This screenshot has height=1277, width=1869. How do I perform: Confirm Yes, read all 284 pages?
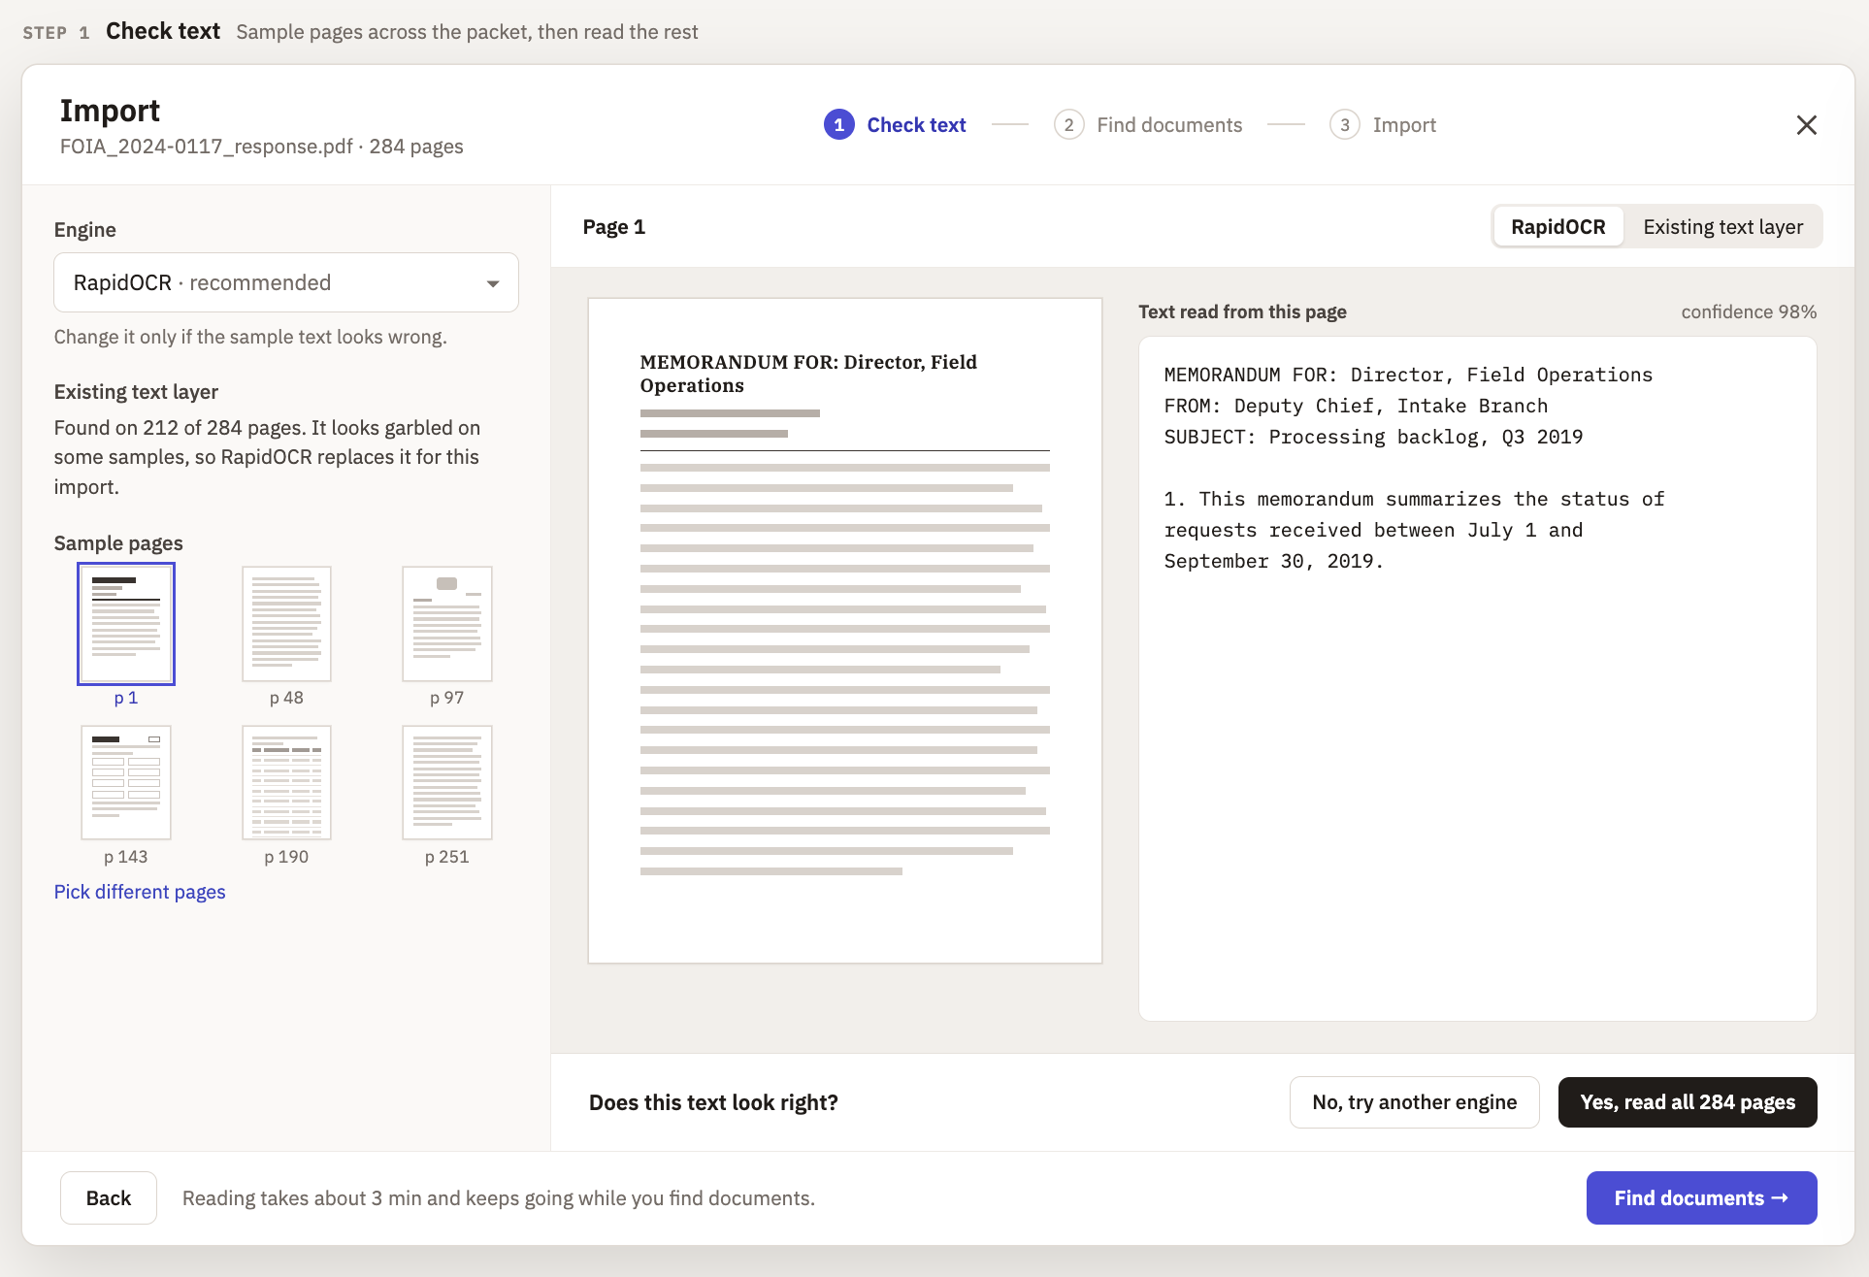pyautogui.click(x=1688, y=1102)
